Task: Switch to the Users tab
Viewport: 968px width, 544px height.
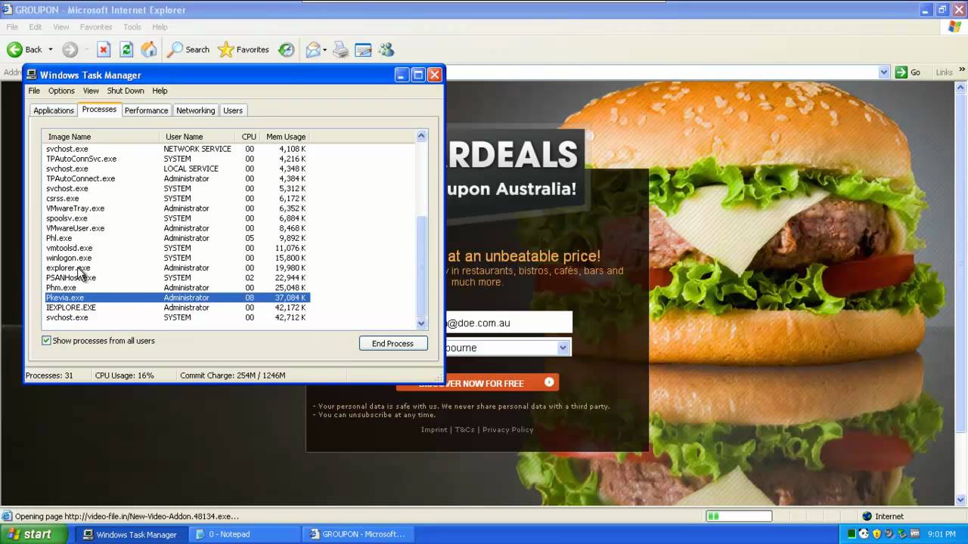Action: click(233, 110)
